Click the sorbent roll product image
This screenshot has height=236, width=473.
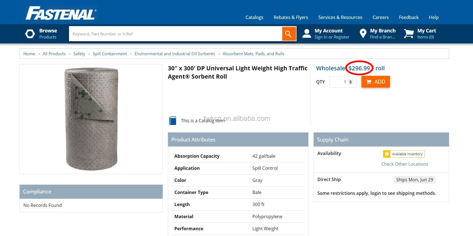pyautogui.click(x=91, y=119)
